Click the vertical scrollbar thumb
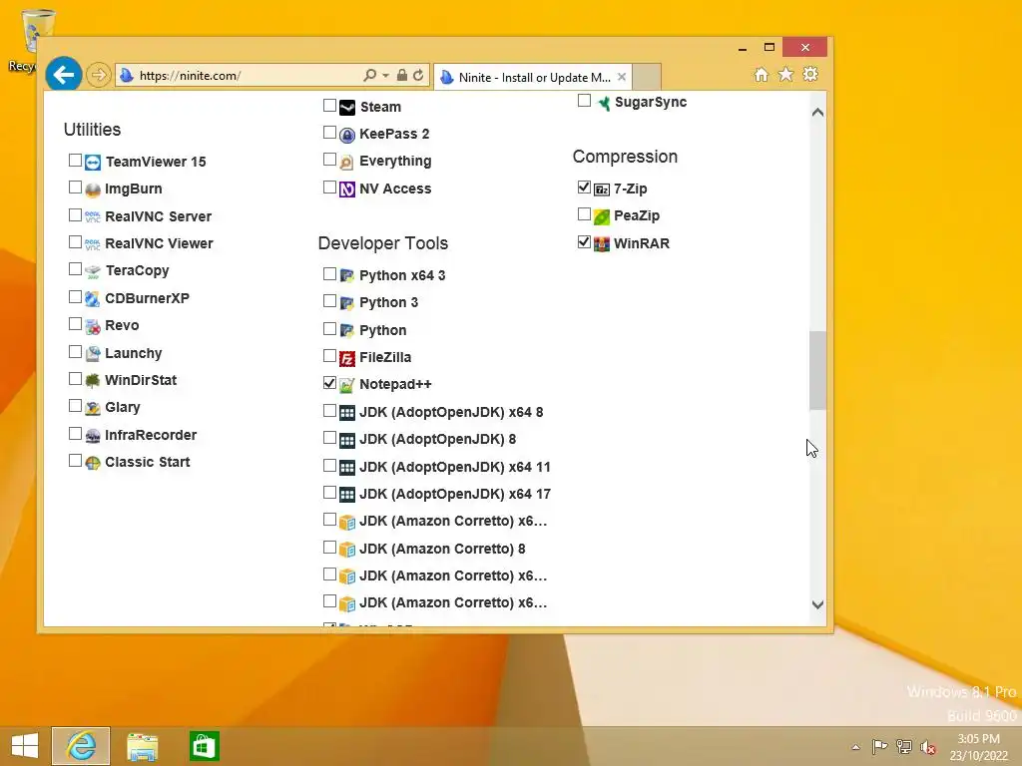 pos(818,371)
